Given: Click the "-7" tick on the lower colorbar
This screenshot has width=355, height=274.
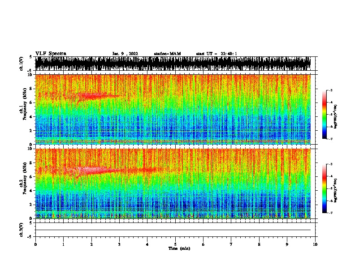Looking at the screenshot, I should 331,213.
